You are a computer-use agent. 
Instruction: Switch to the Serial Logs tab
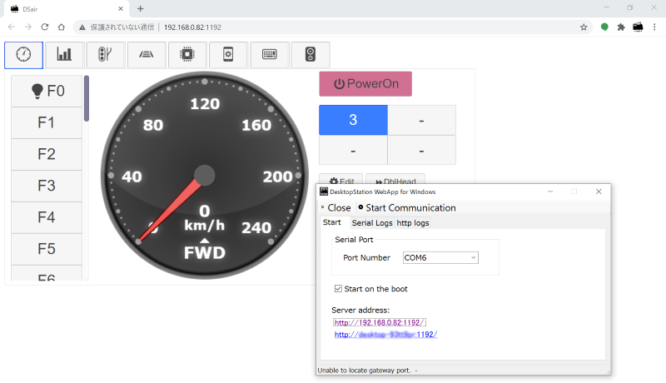[x=371, y=223]
